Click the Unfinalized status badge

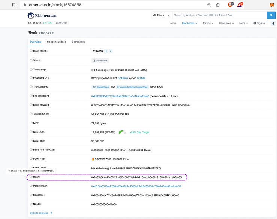pos(100,61)
